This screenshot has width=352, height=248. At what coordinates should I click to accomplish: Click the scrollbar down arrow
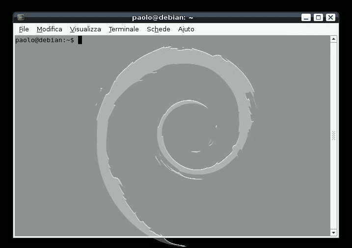[334, 232]
